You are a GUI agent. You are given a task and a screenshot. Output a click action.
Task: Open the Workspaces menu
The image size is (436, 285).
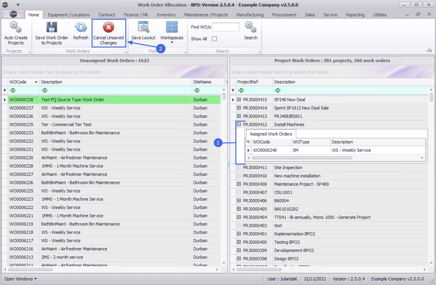[x=172, y=32]
